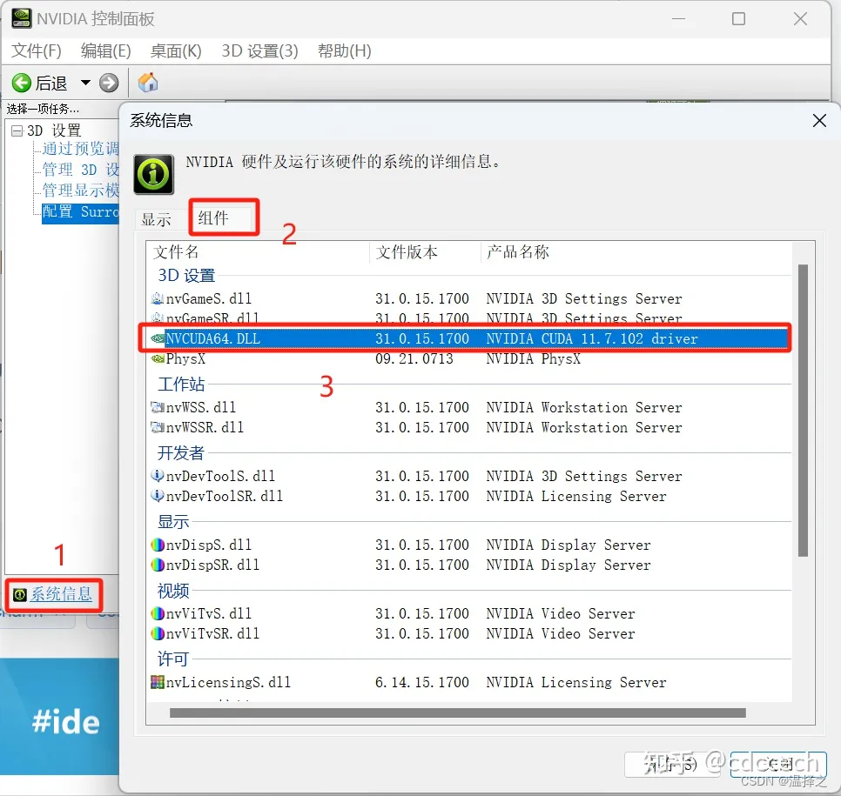
Task: Select nvGameS.dll file name
Action: [x=209, y=298]
